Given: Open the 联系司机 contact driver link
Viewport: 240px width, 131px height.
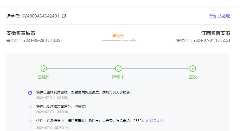Looking at the screenshot, I should pyautogui.click(x=157, y=121).
